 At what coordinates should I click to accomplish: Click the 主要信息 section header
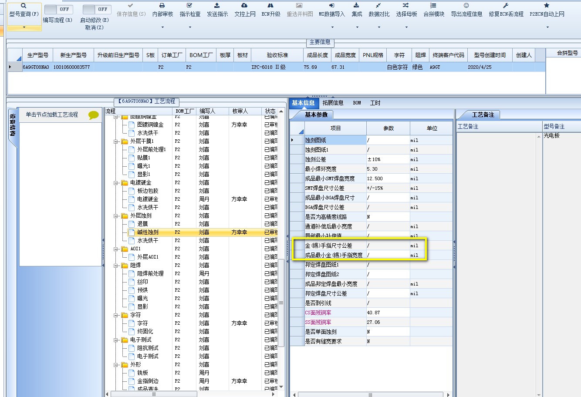coord(320,42)
